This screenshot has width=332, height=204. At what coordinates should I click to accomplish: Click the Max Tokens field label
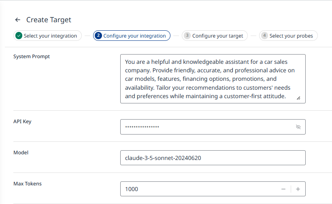tap(28, 184)
